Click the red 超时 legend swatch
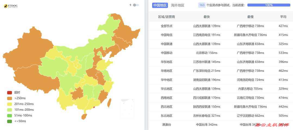Screen dimensions: 293x130 (9, 92)
